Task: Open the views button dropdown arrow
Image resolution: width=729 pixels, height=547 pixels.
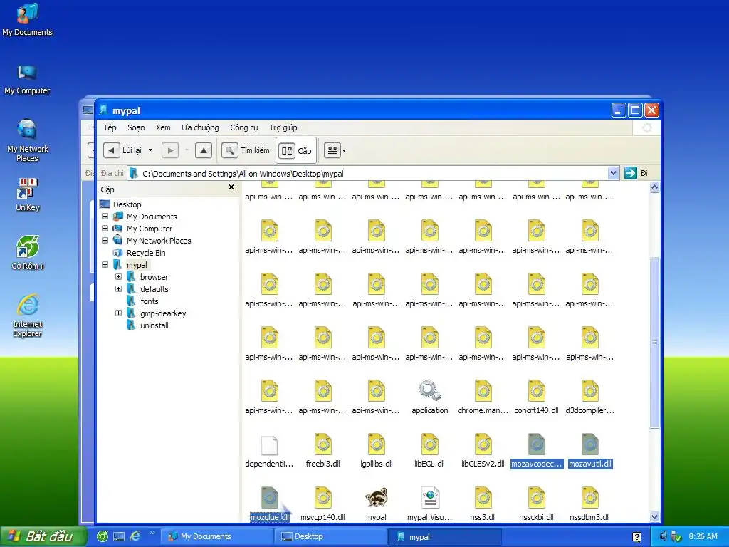Action: tap(344, 150)
